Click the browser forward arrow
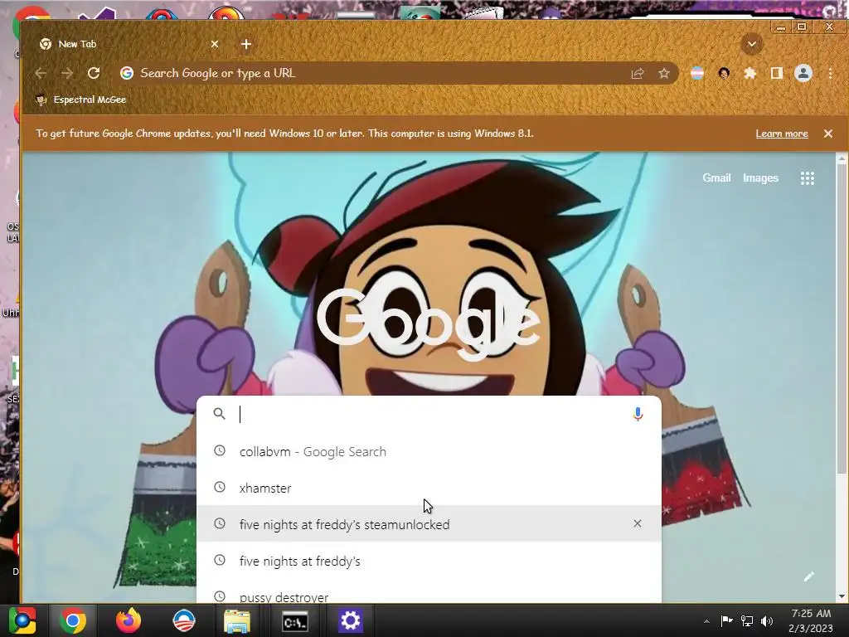The width and height of the screenshot is (849, 637). pos(67,73)
